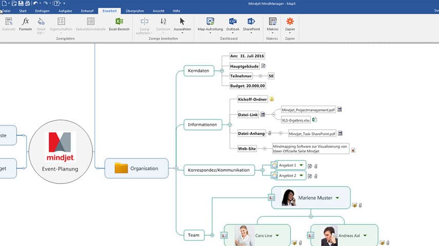Switch to the Aufgabe ribbon tab
The image size is (439, 246).
click(65, 11)
